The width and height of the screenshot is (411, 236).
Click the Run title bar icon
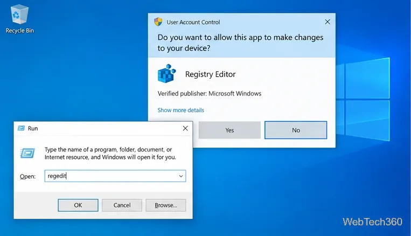click(21, 128)
